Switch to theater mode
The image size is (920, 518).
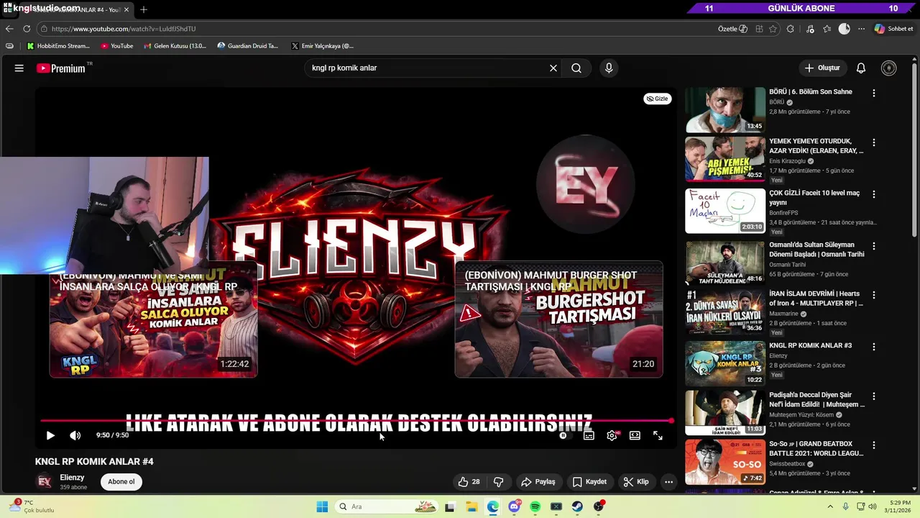coord(635,435)
